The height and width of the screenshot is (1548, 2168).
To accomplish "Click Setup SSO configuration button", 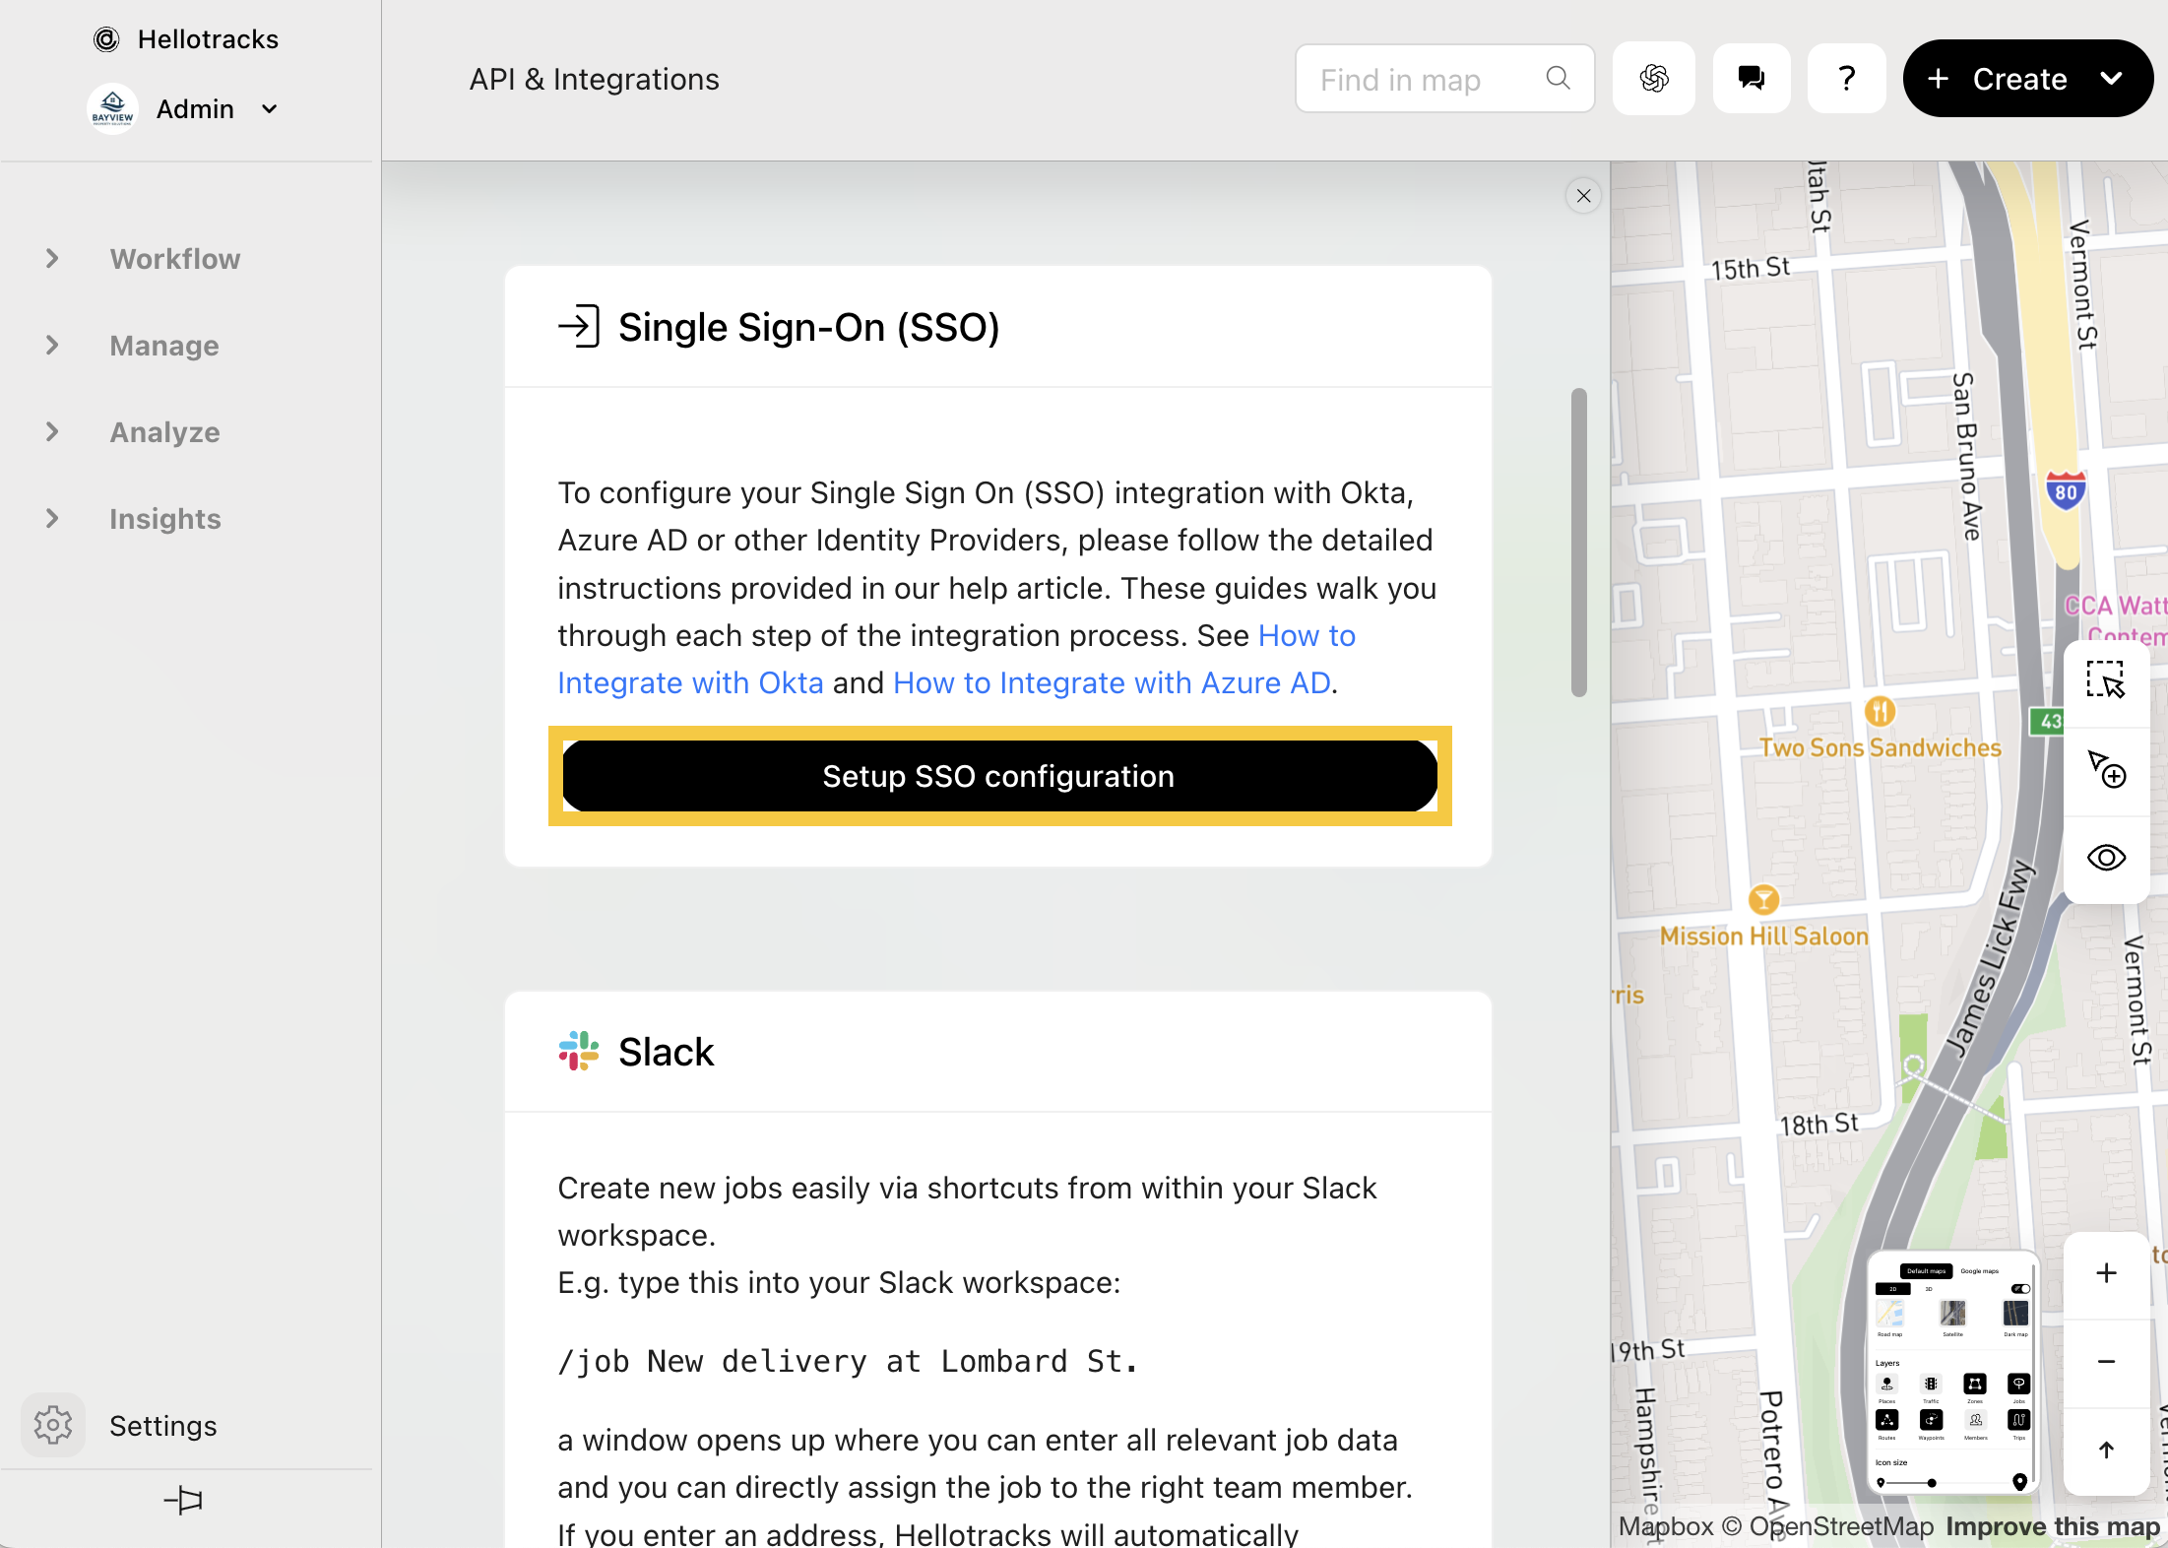I will [999, 776].
